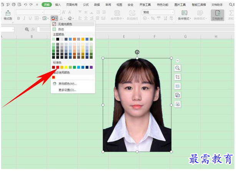
Task: Align text left
Action: [80, 18]
